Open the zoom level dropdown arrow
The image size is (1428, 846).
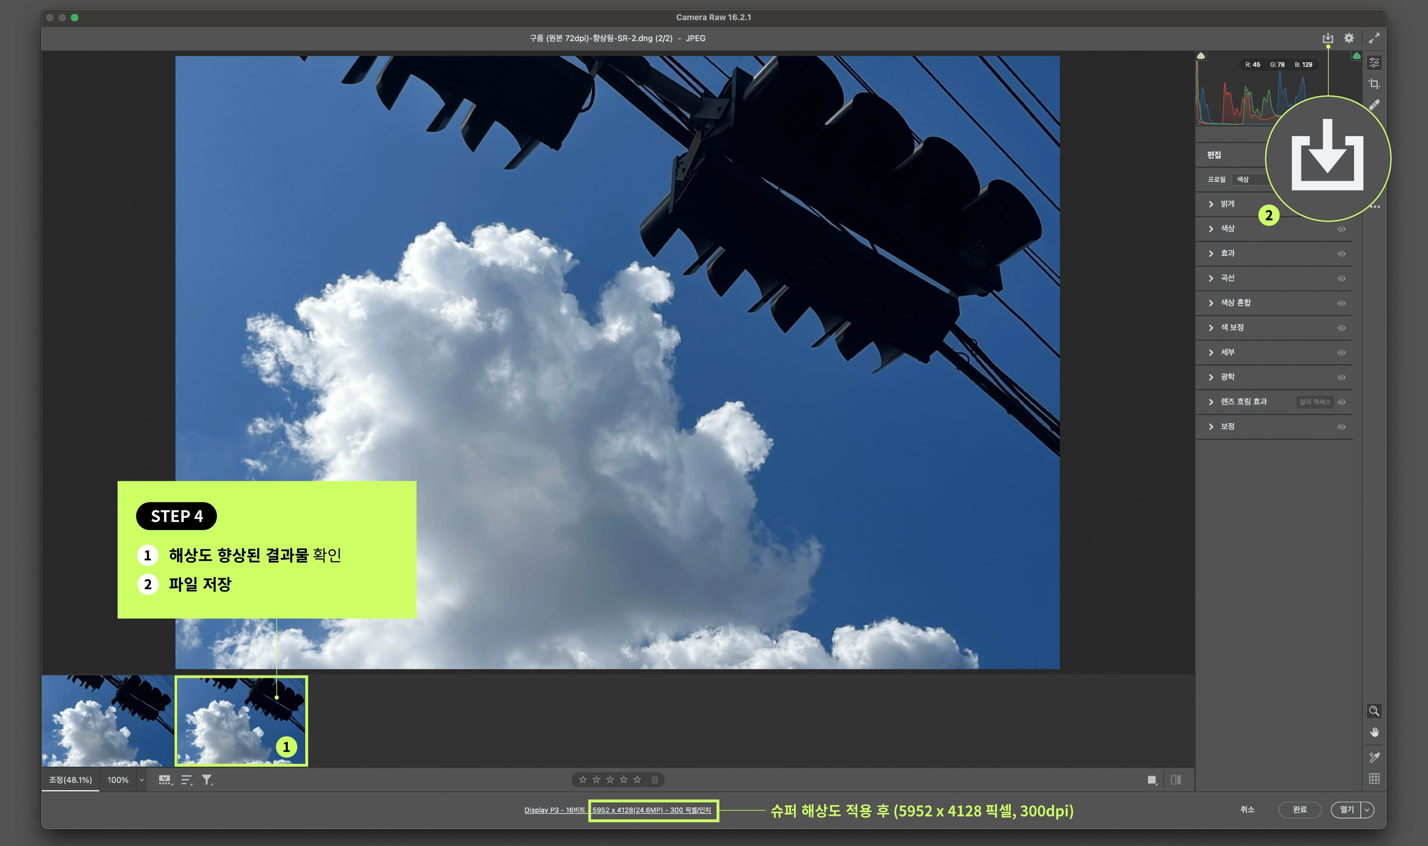point(142,780)
